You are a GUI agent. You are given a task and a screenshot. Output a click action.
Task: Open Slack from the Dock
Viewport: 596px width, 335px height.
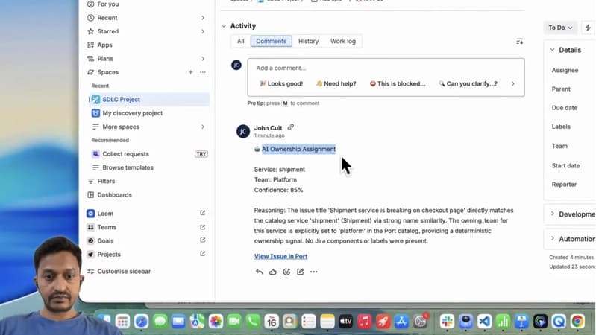point(448,322)
